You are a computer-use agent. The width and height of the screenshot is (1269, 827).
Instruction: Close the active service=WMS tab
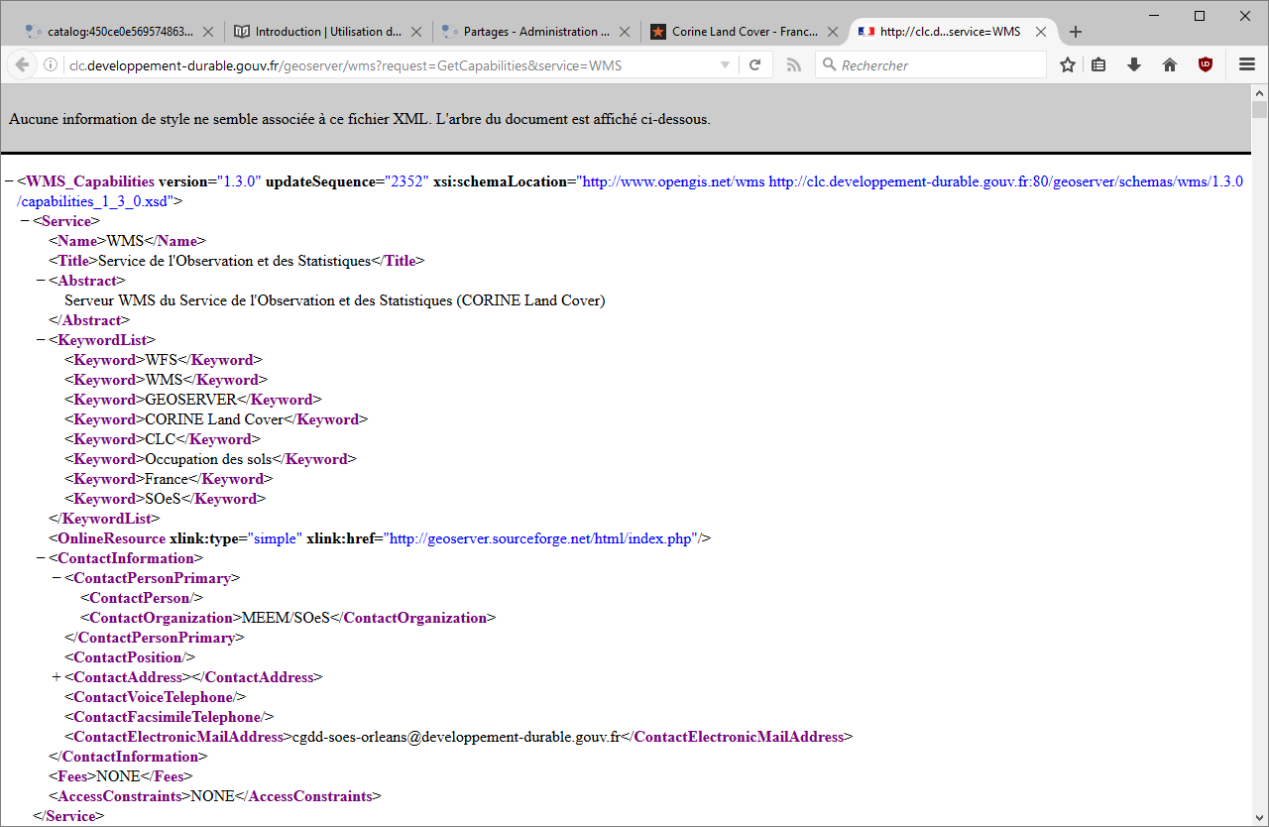tap(1041, 32)
